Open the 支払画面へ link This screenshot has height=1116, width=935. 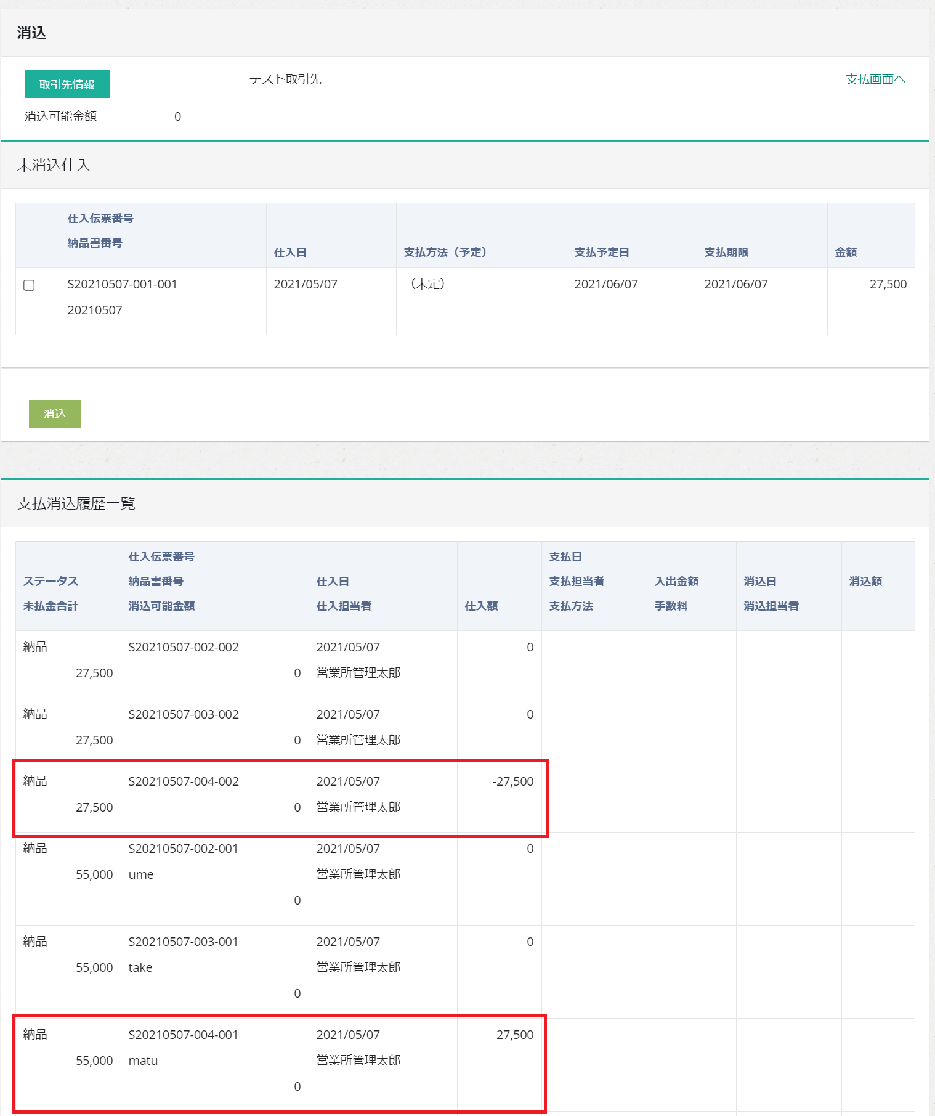click(x=875, y=79)
